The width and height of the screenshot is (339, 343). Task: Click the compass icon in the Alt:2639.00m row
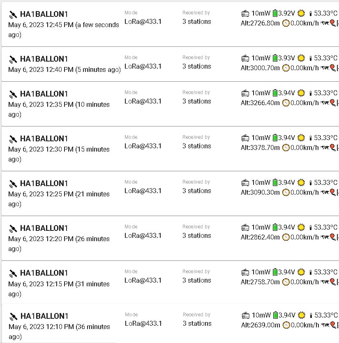(x=286, y=325)
